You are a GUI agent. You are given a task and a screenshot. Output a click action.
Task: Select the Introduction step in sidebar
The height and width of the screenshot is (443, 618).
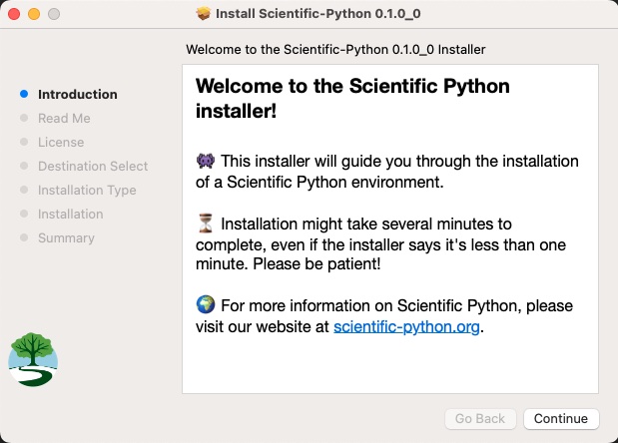[78, 95]
